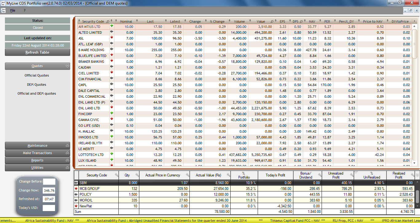The height and width of the screenshot is (223, 420).
Task: Click search icon in the Value column header
Action: tap(272, 21)
